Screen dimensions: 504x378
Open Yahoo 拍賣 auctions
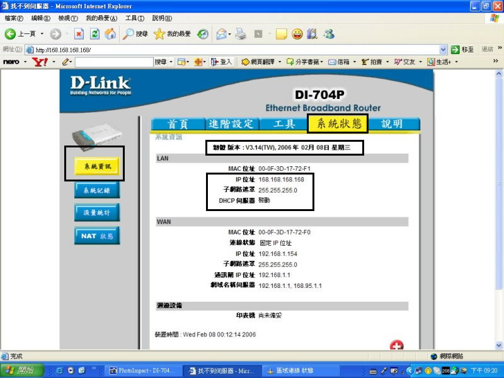coord(372,62)
